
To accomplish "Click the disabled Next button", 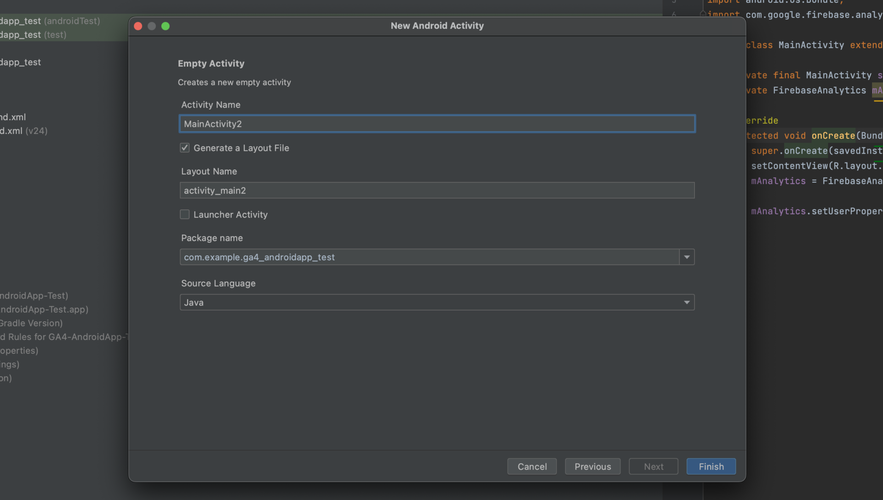I will pyautogui.click(x=653, y=466).
